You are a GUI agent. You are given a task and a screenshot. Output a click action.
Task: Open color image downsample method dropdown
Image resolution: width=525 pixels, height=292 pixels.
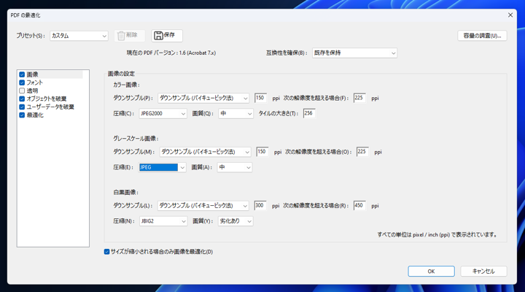(x=203, y=99)
